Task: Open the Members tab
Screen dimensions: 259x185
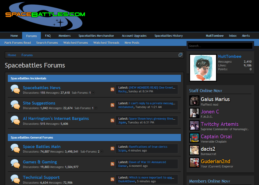Action: tap(64, 36)
